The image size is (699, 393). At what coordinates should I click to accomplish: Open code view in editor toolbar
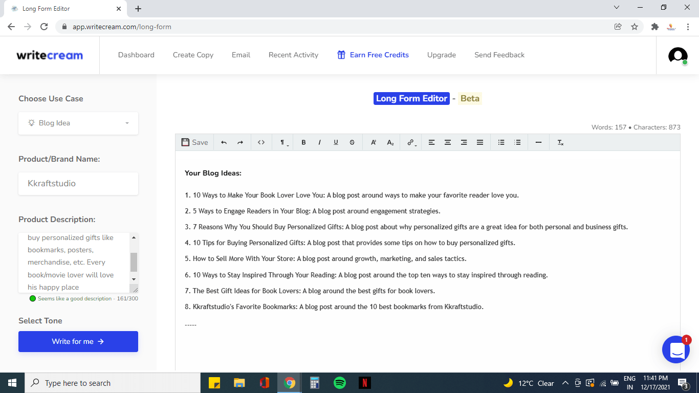(261, 142)
